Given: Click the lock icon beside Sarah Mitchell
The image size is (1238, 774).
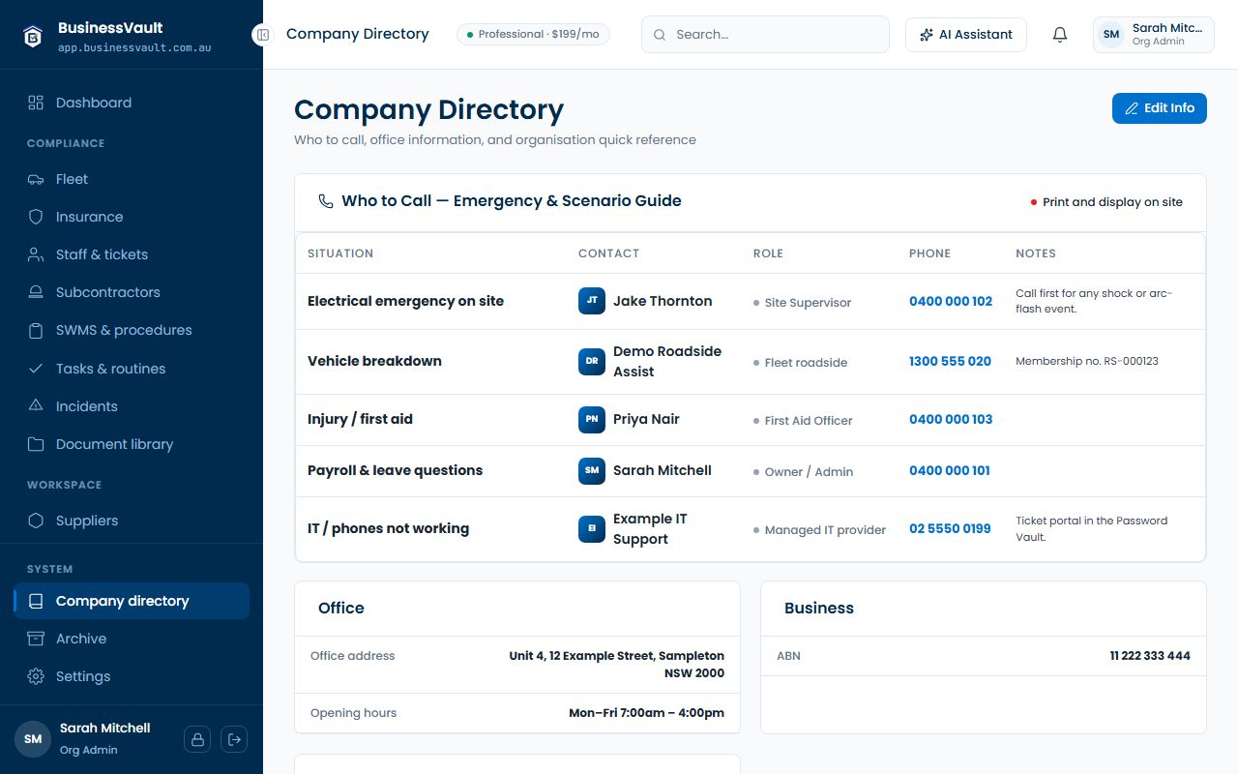Looking at the screenshot, I should point(197,739).
